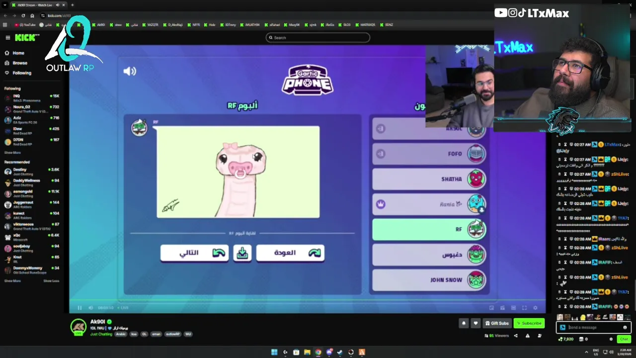Viewport: 636px width, 358px height.
Task: Open Juggernaut recommended channel
Action: point(32,204)
